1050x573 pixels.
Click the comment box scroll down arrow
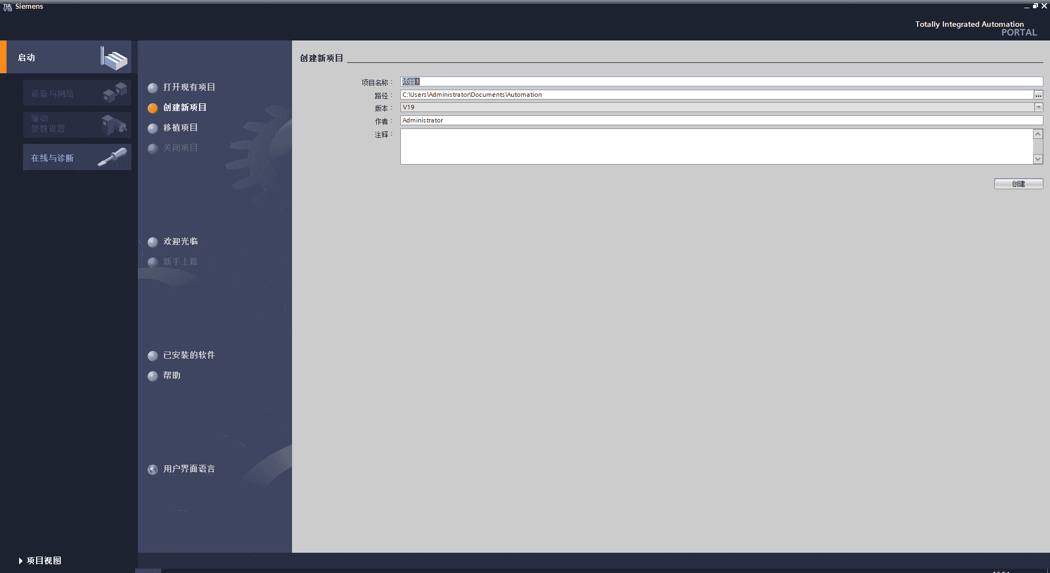[1038, 159]
